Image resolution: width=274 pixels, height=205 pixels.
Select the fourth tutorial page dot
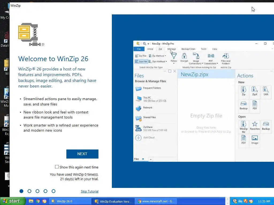(x=45, y=191)
